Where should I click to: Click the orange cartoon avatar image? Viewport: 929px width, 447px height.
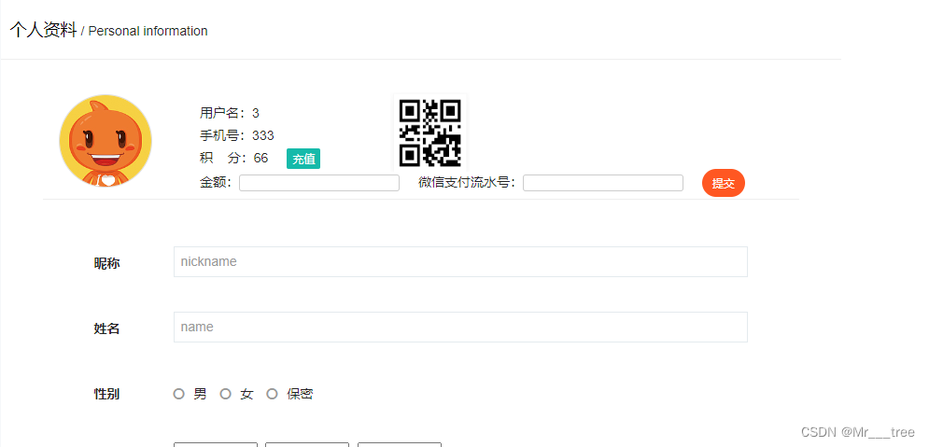click(x=106, y=141)
